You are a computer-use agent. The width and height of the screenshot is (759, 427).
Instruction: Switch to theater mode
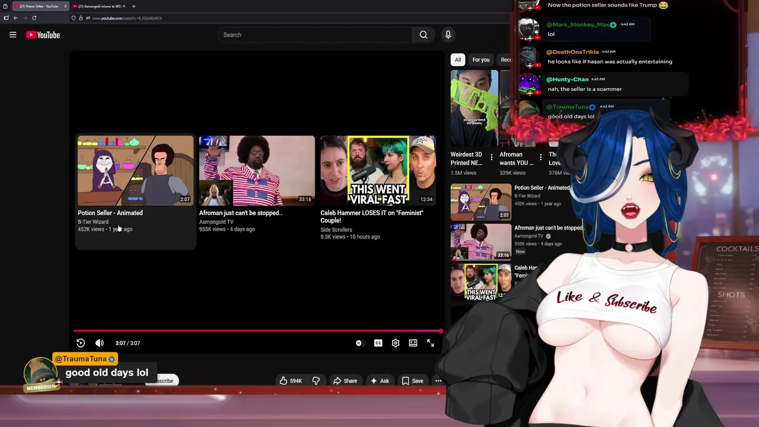coord(413,343)
